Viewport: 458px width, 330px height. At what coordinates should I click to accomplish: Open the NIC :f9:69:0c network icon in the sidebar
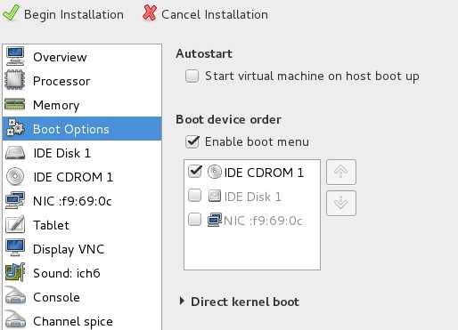tap(15, 200)
